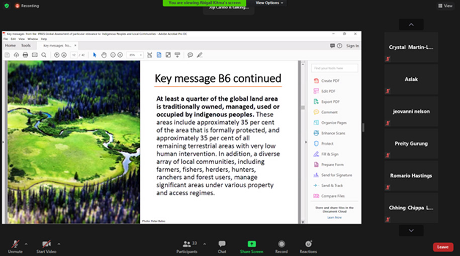Start recording with the Record button
460x256 pixels.
point(282,246)
